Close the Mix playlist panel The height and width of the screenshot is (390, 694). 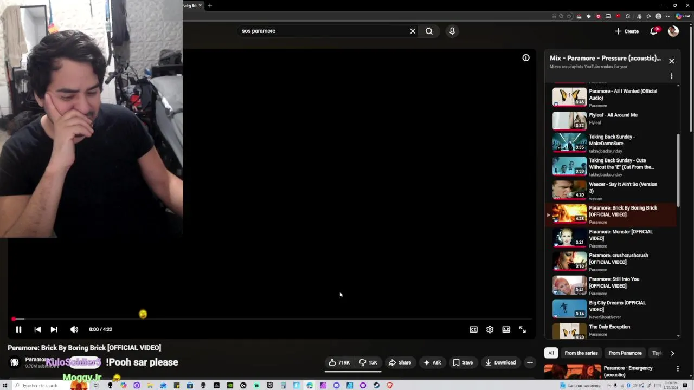coord(671,61)
